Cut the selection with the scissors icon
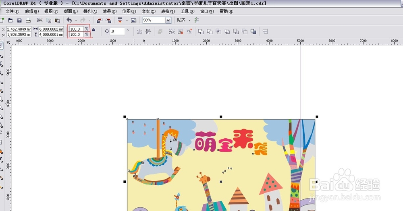 [39, 20]
